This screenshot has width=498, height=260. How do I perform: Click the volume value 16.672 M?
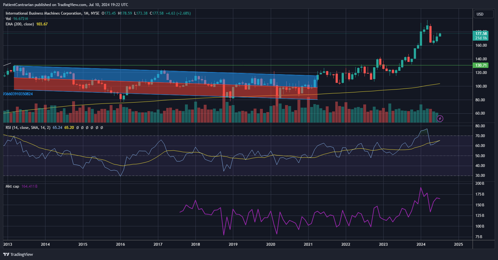click(21, 19)
